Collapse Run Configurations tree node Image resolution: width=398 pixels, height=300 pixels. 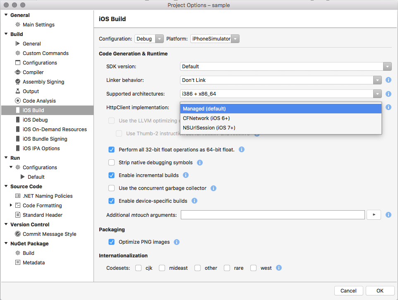click(11, 167)
